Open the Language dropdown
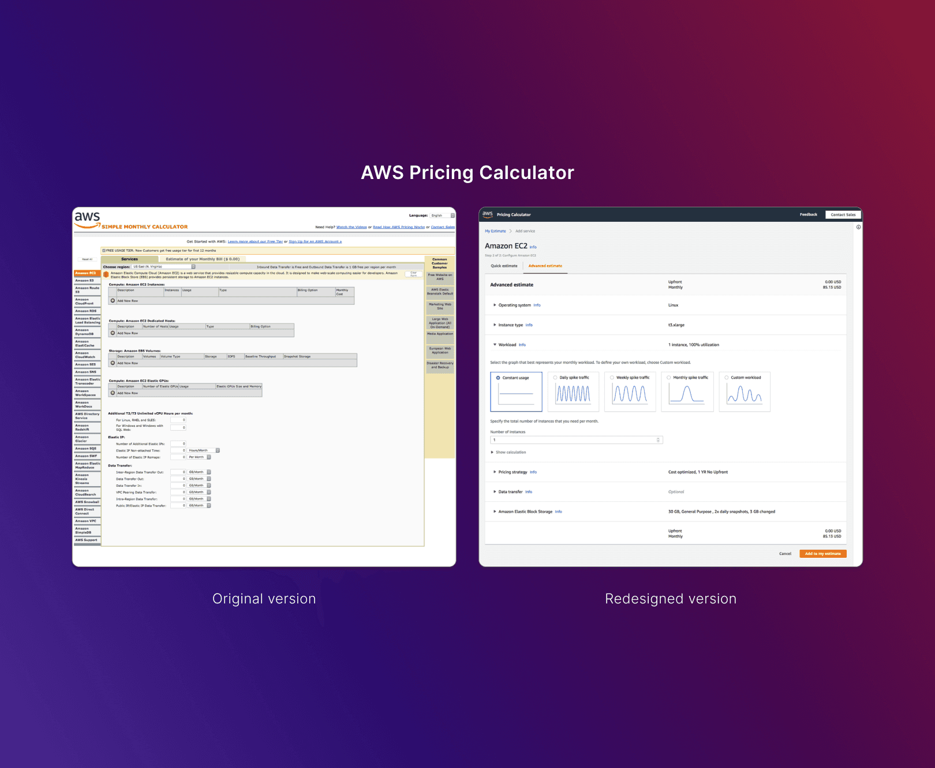Screen dimensions: 935x768 pyautogui.click(x=443, y=215)
